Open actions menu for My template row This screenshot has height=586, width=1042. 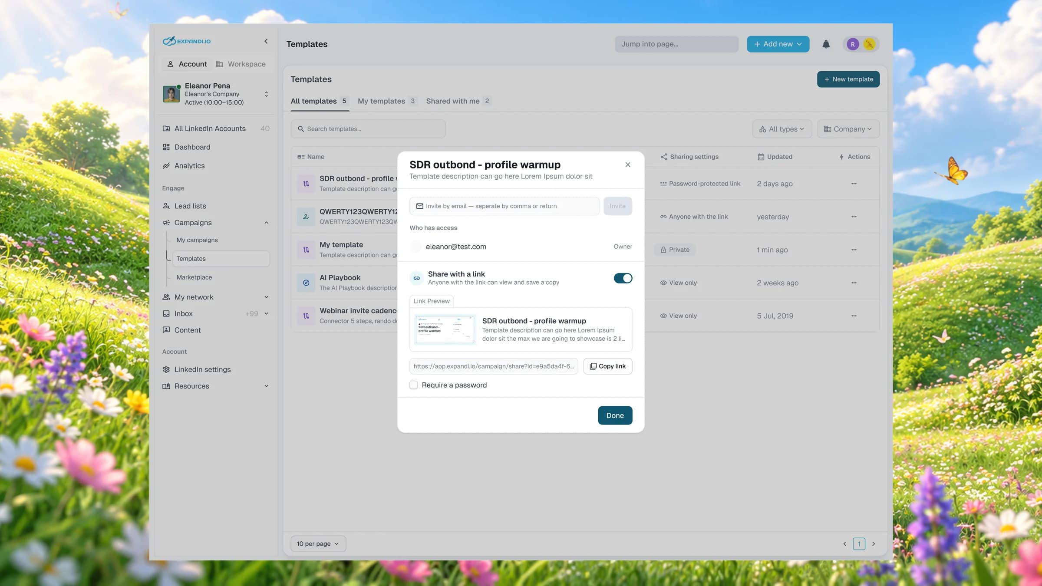click(854, 250)
